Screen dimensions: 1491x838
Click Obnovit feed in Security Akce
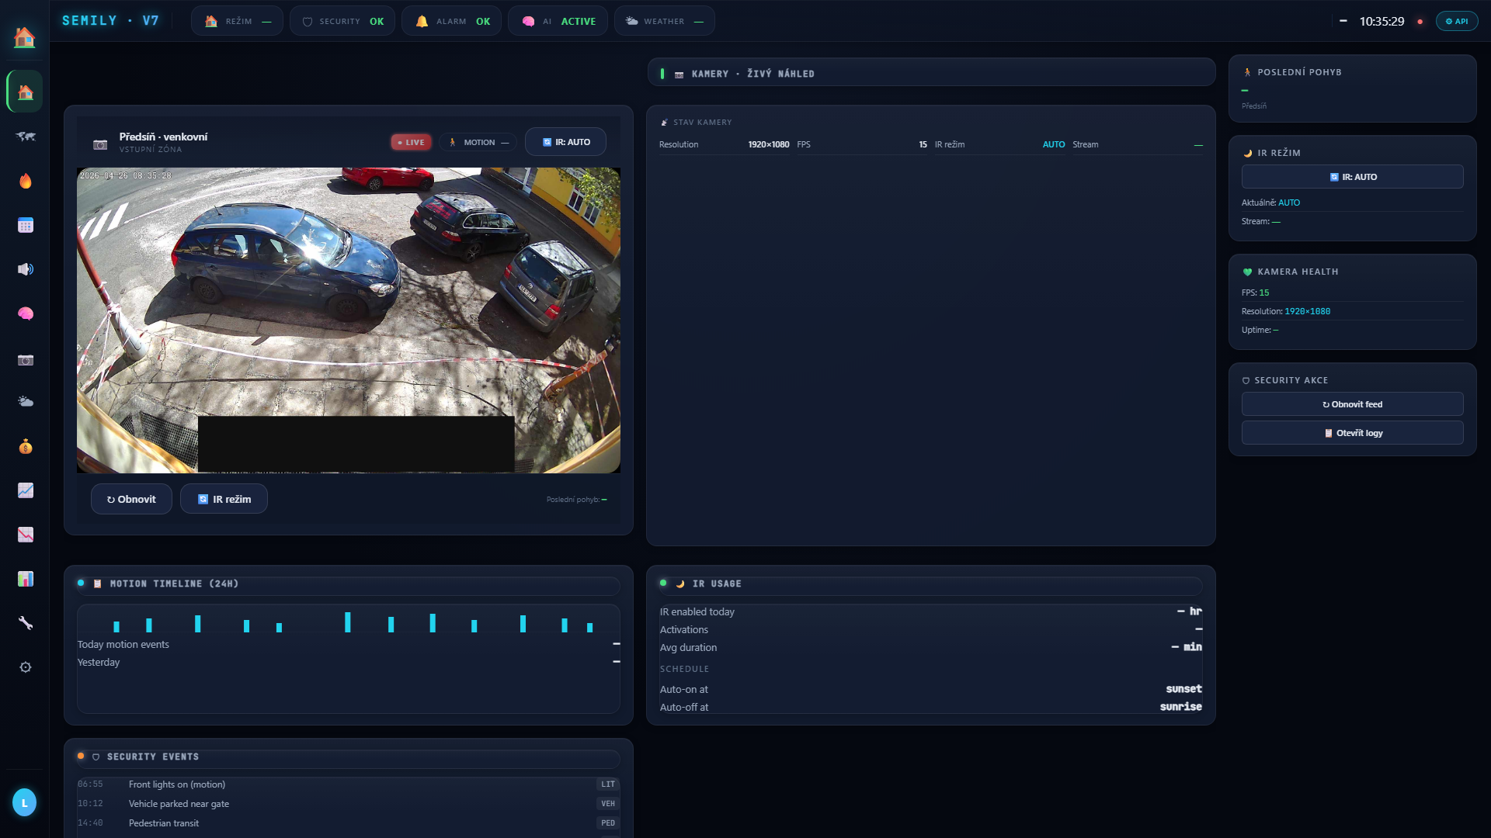1352,404
